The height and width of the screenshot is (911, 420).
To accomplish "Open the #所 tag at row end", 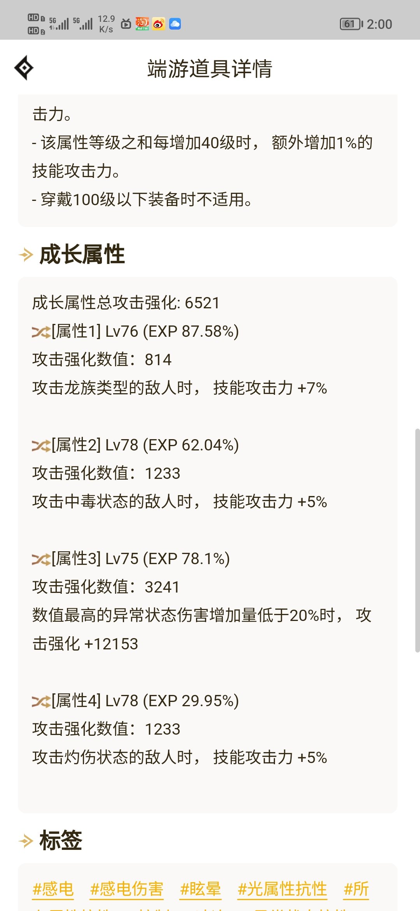I will (356, 889).
